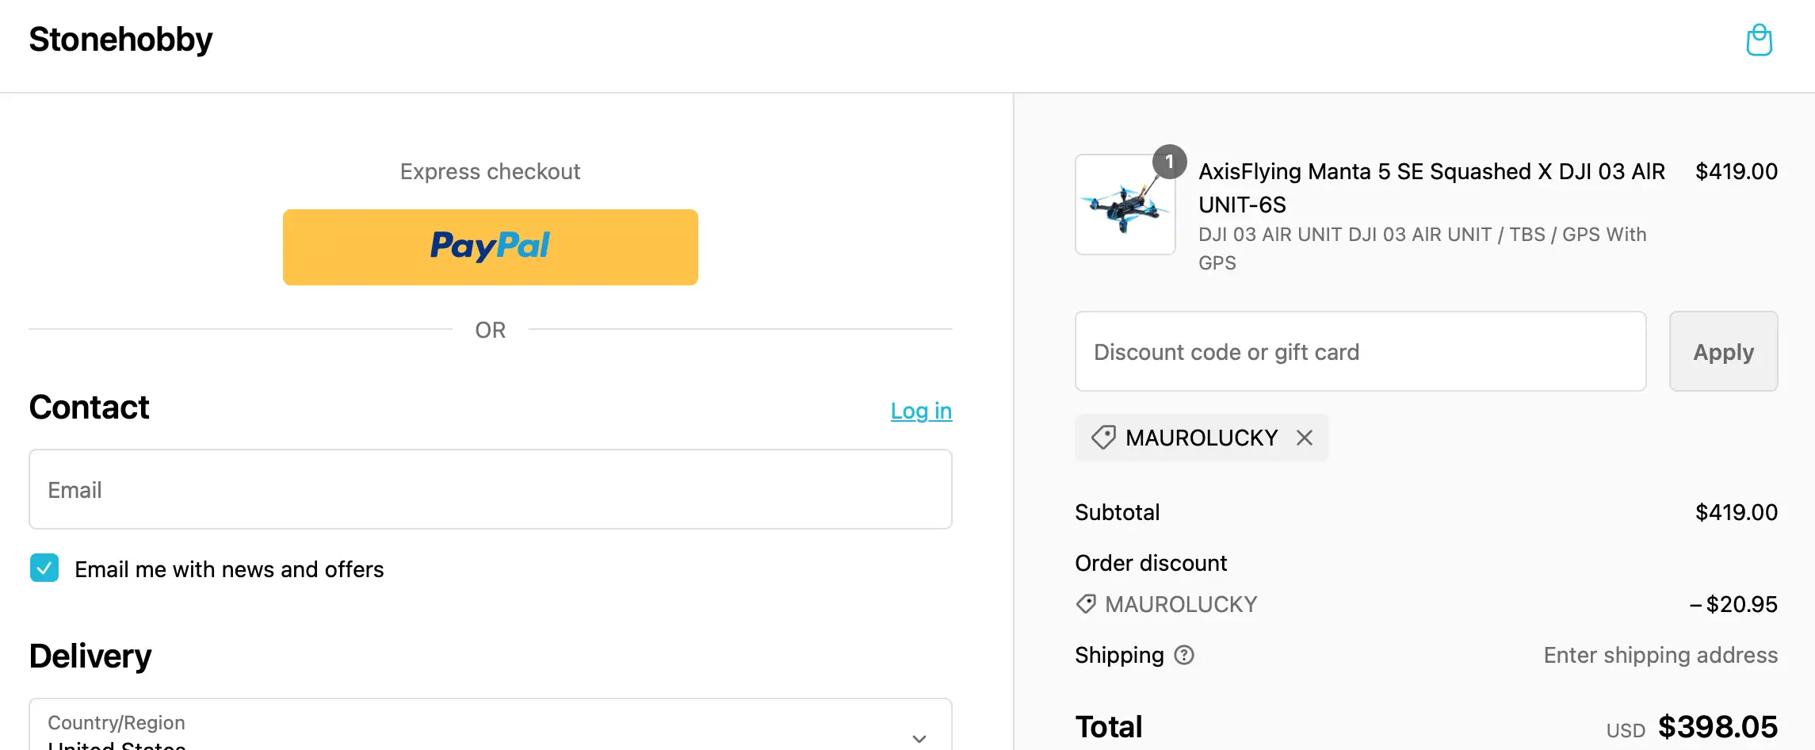Image resolution: width=1815 pixels, height=750 pixels.
Task: Click the Enter shipping address text
Action: [1660, 655]
